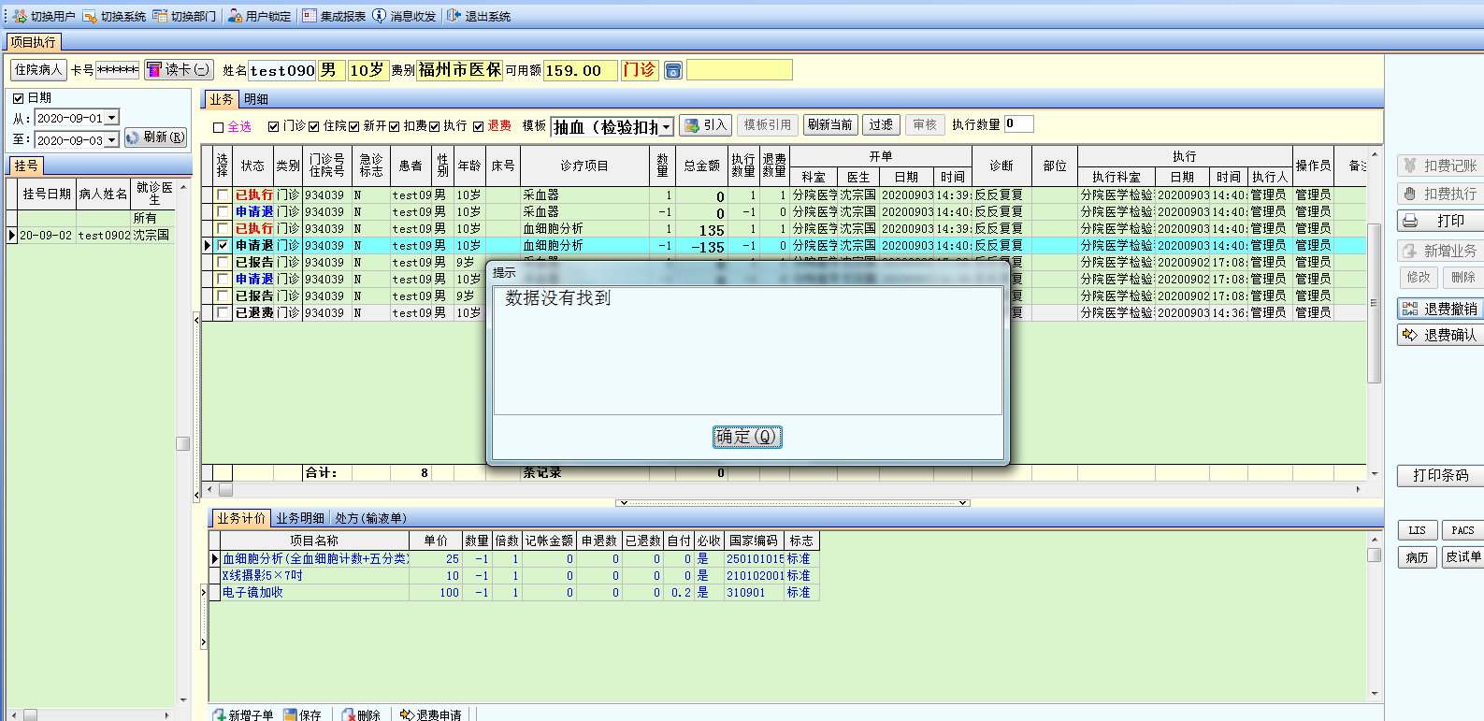1484x721 pixels.
Task: Open the 至 end date dropdown
Action: (x=112, y=139)
